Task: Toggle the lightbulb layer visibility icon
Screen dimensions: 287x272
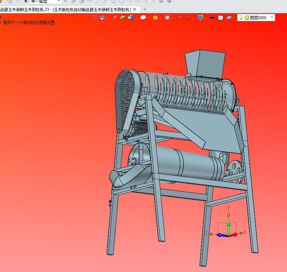Action: [x=241, y=17]
